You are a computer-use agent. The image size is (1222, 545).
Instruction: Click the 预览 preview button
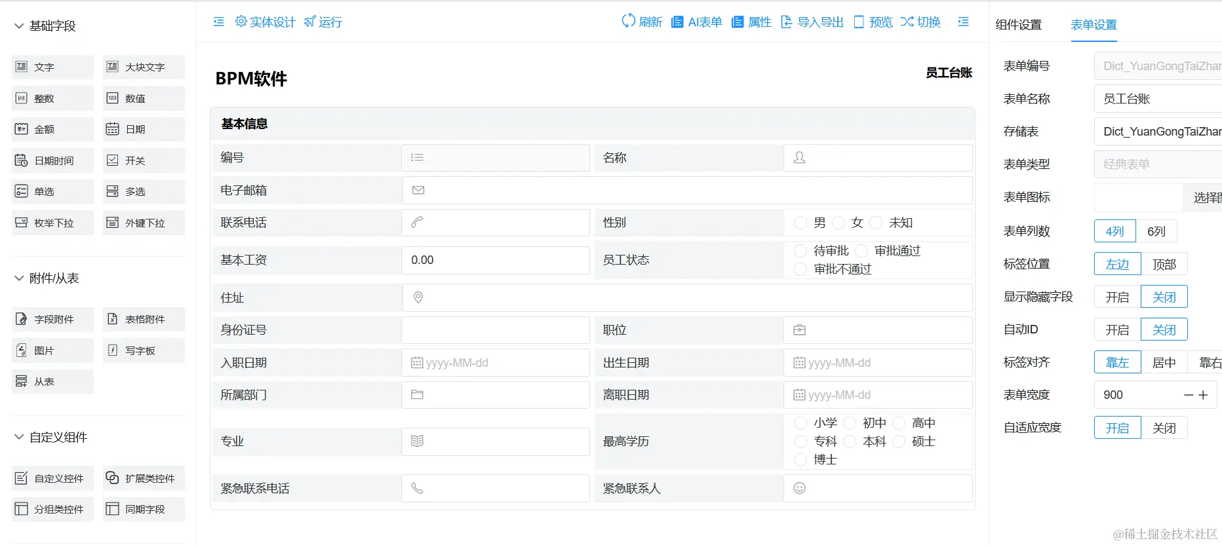873,22
